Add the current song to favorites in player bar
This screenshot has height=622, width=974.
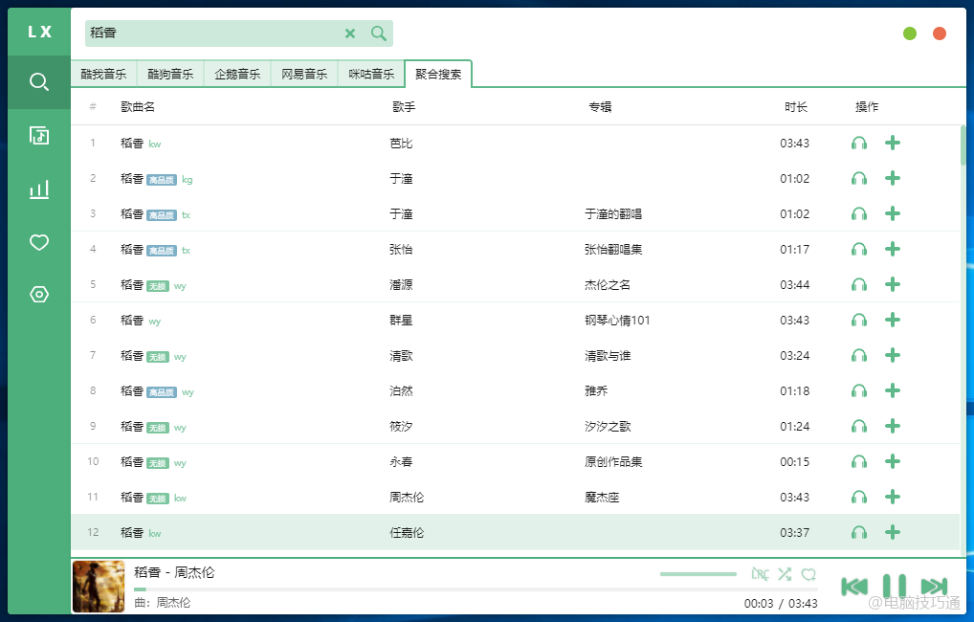point(808,574)
